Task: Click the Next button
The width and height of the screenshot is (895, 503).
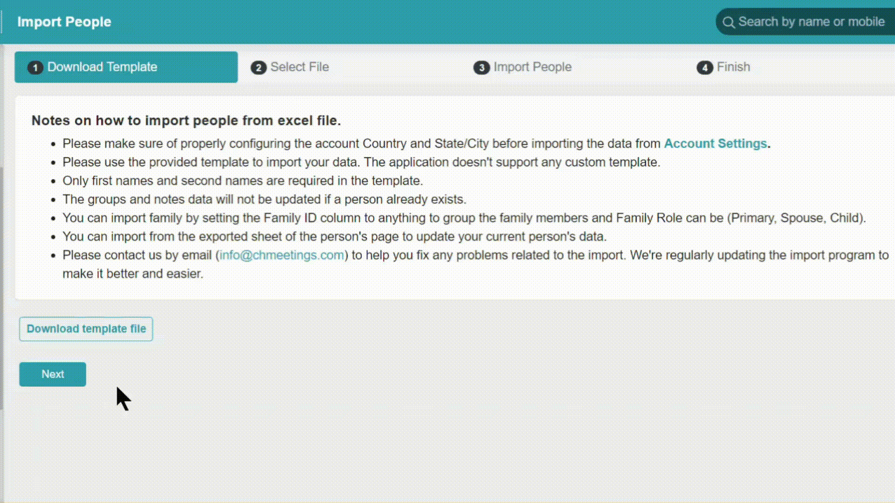Action: coord(53,374)
